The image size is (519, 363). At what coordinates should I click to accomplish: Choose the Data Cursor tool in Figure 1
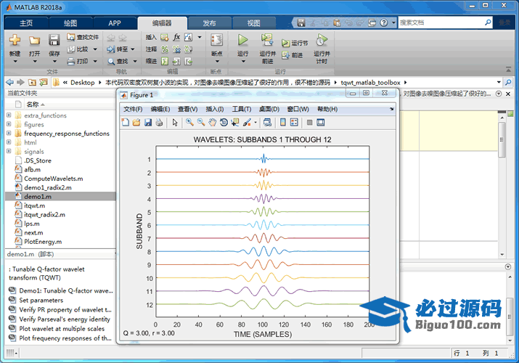(234, 123)
